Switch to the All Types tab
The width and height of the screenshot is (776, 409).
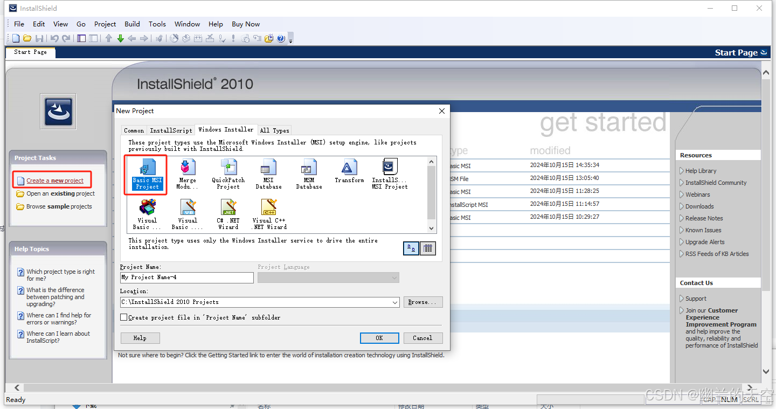275,130
